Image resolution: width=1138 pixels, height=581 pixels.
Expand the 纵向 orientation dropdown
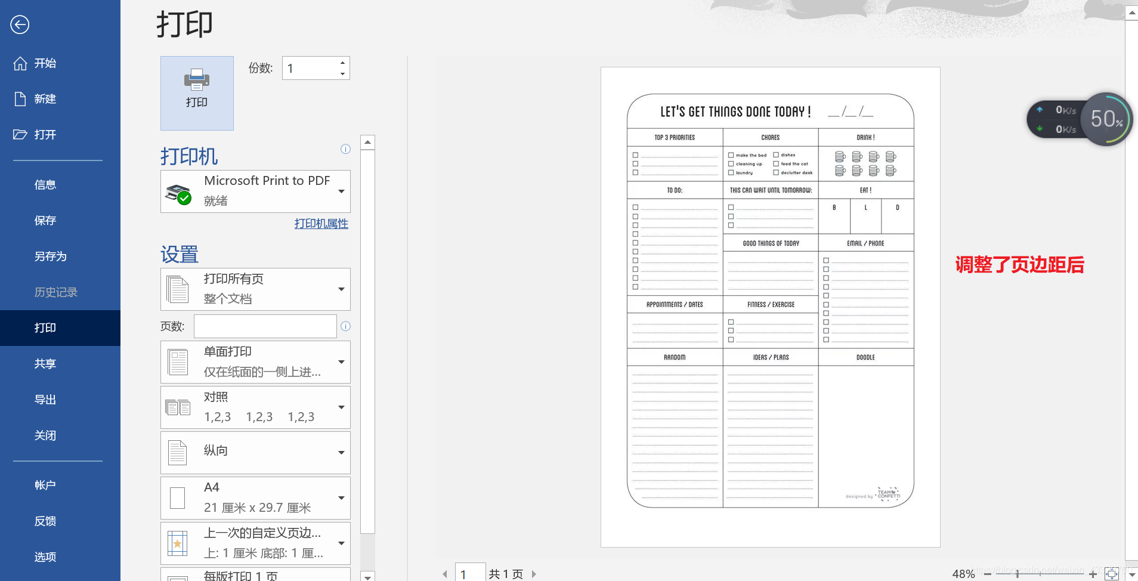click(255, 453)
